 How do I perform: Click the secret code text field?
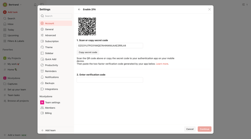pyautogui.click(x=110, y=46)
